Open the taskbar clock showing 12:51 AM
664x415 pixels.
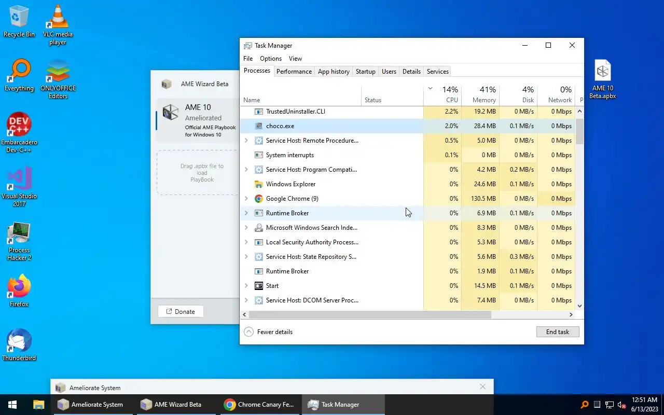(645, 405)
